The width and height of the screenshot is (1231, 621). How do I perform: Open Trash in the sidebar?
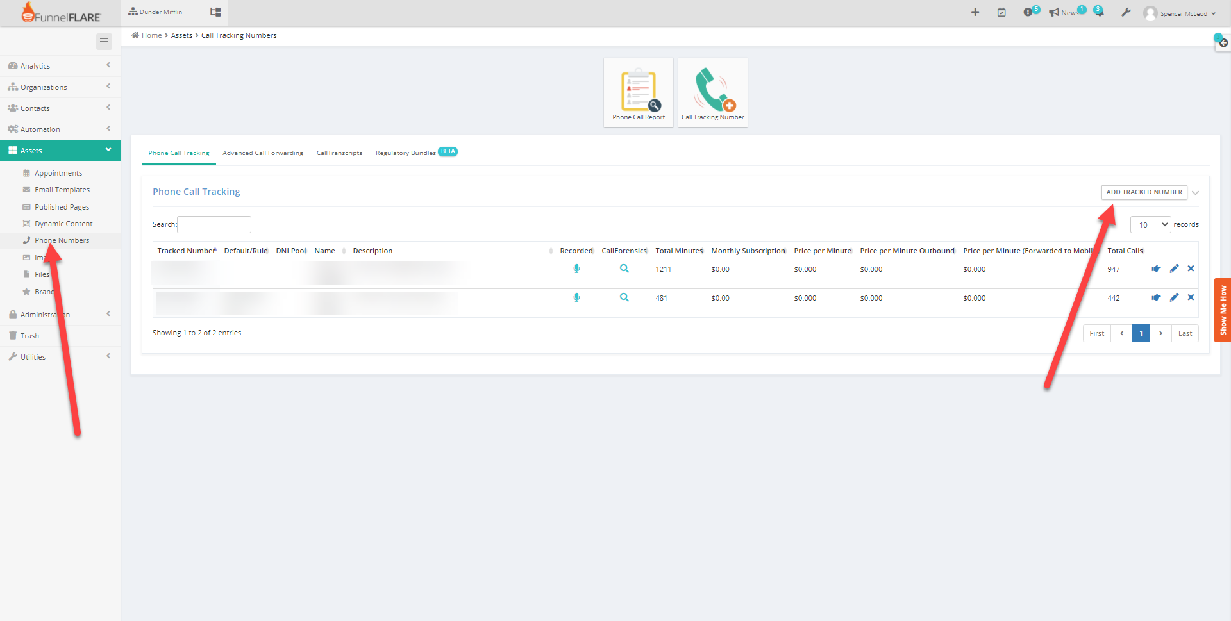29,336
